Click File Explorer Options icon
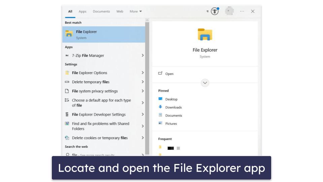Image resolution: width=323 pixels, height=182 pixels. 67,73
